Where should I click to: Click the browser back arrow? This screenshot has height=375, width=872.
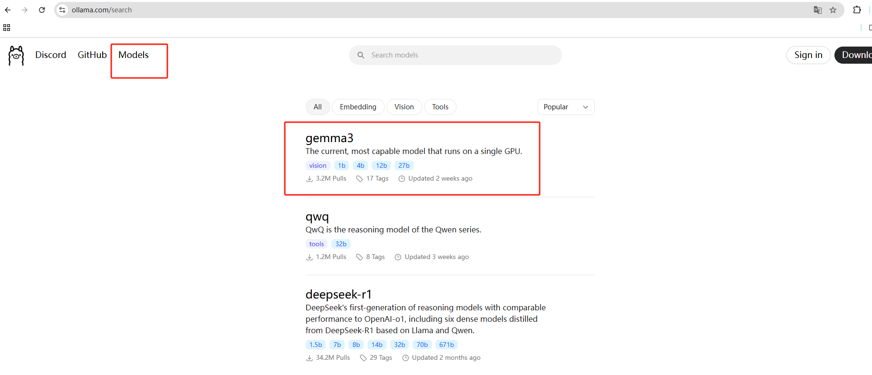[x=8, y=10]
